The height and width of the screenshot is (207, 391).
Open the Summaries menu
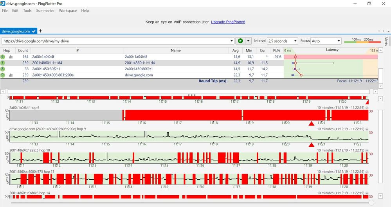pyautogui.click(x=45, y=11)
